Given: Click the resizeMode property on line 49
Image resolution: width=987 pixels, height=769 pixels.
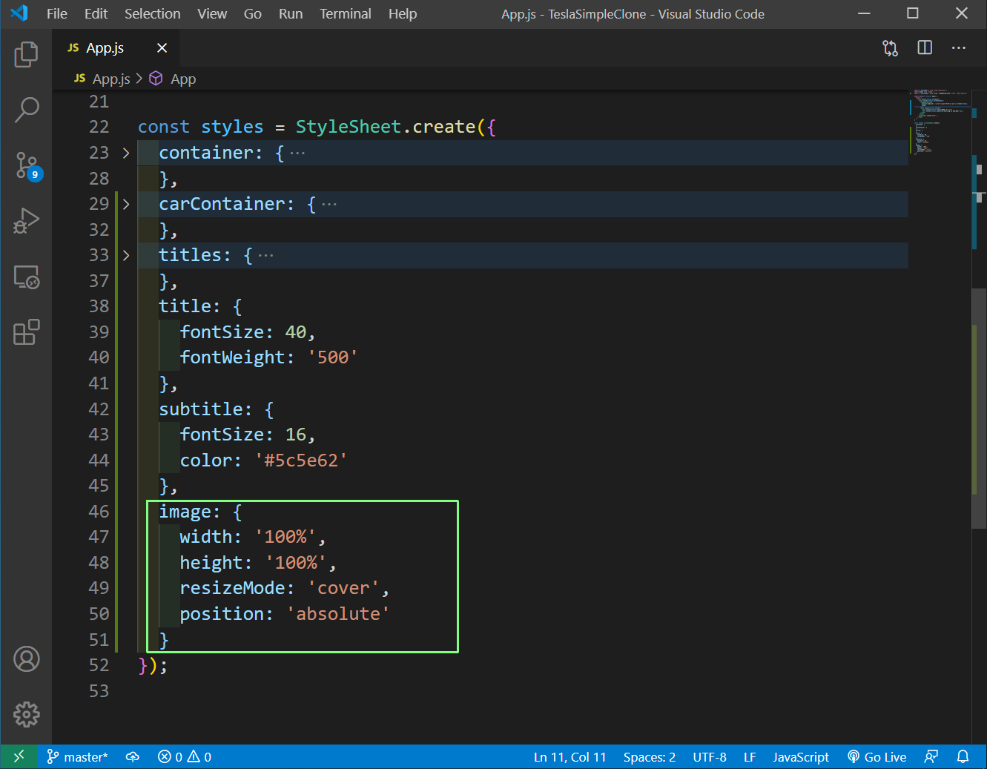Looking at the screenshot, I should pyautogui.click(x=232, y=588).
